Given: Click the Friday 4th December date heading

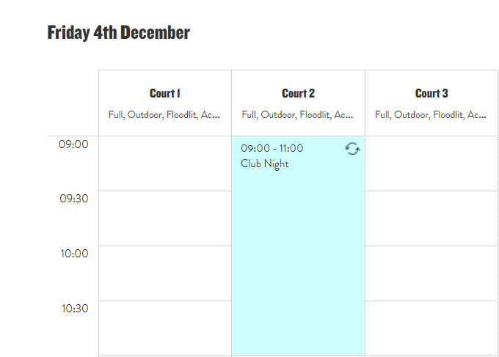Looking at the screenshot, I should pyautogui.click(x=119, y=33).
